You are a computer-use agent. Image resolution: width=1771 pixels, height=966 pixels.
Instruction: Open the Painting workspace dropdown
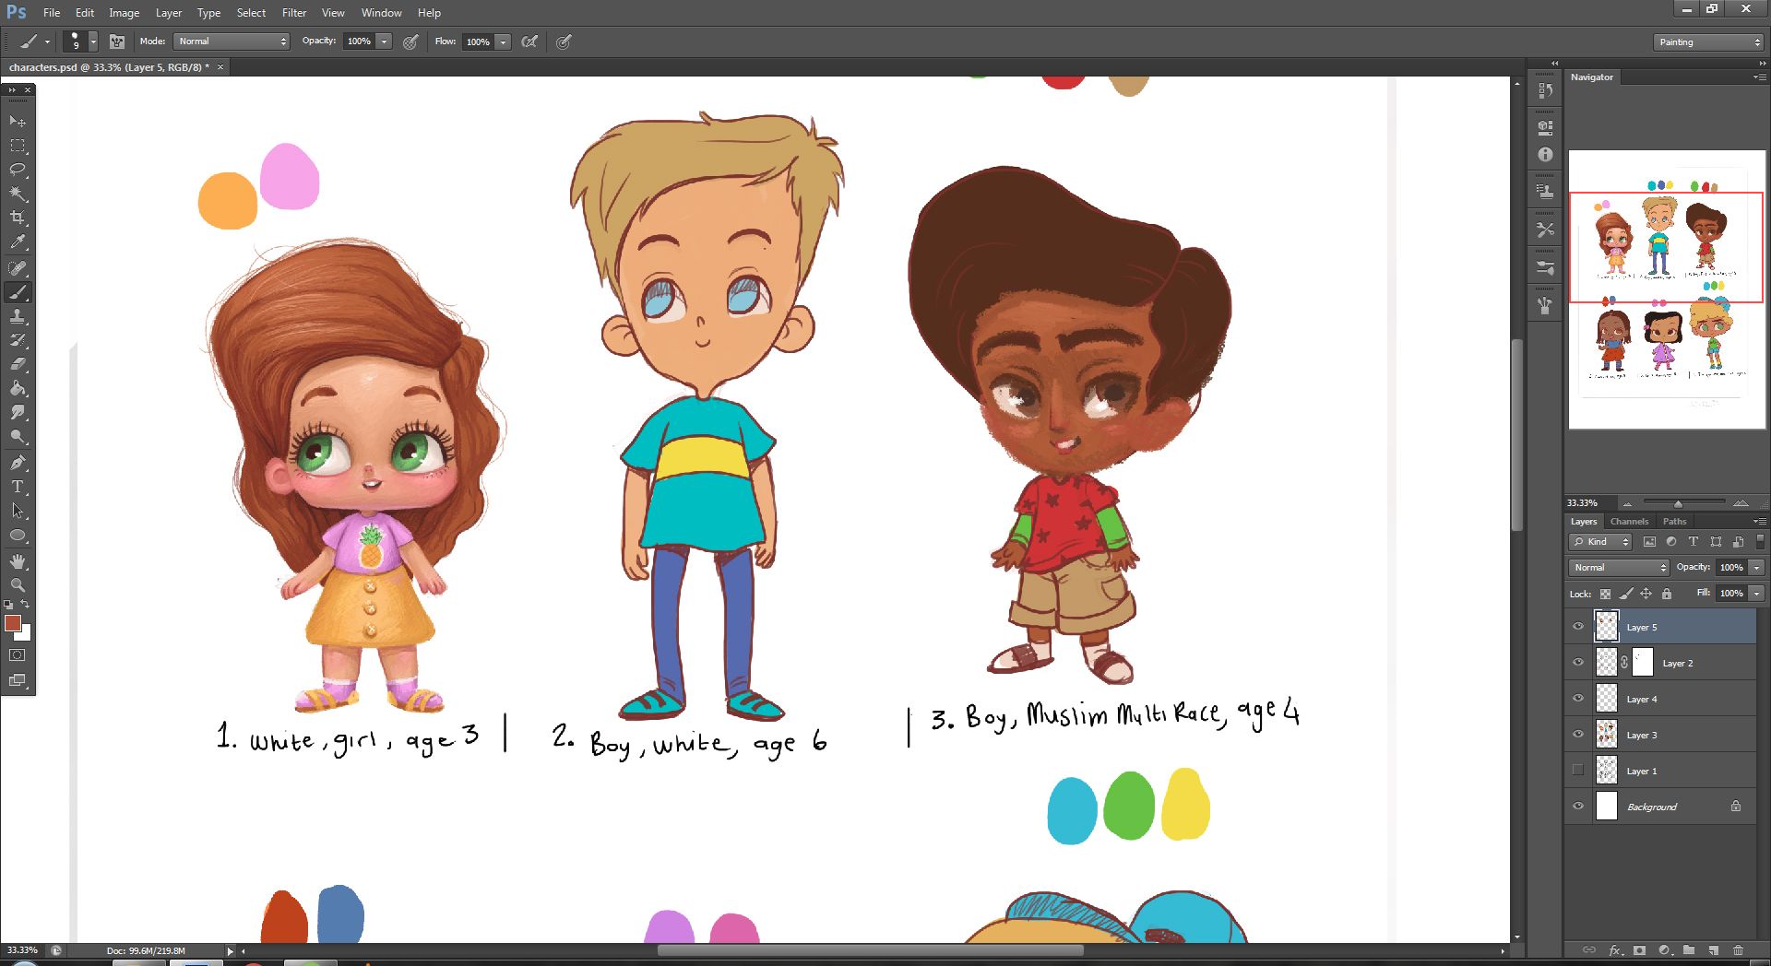click(1708, 42)
